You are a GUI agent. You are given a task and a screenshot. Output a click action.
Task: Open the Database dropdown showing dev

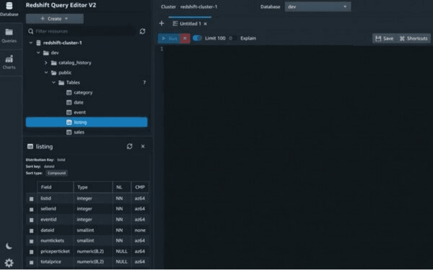coord(318,7)
